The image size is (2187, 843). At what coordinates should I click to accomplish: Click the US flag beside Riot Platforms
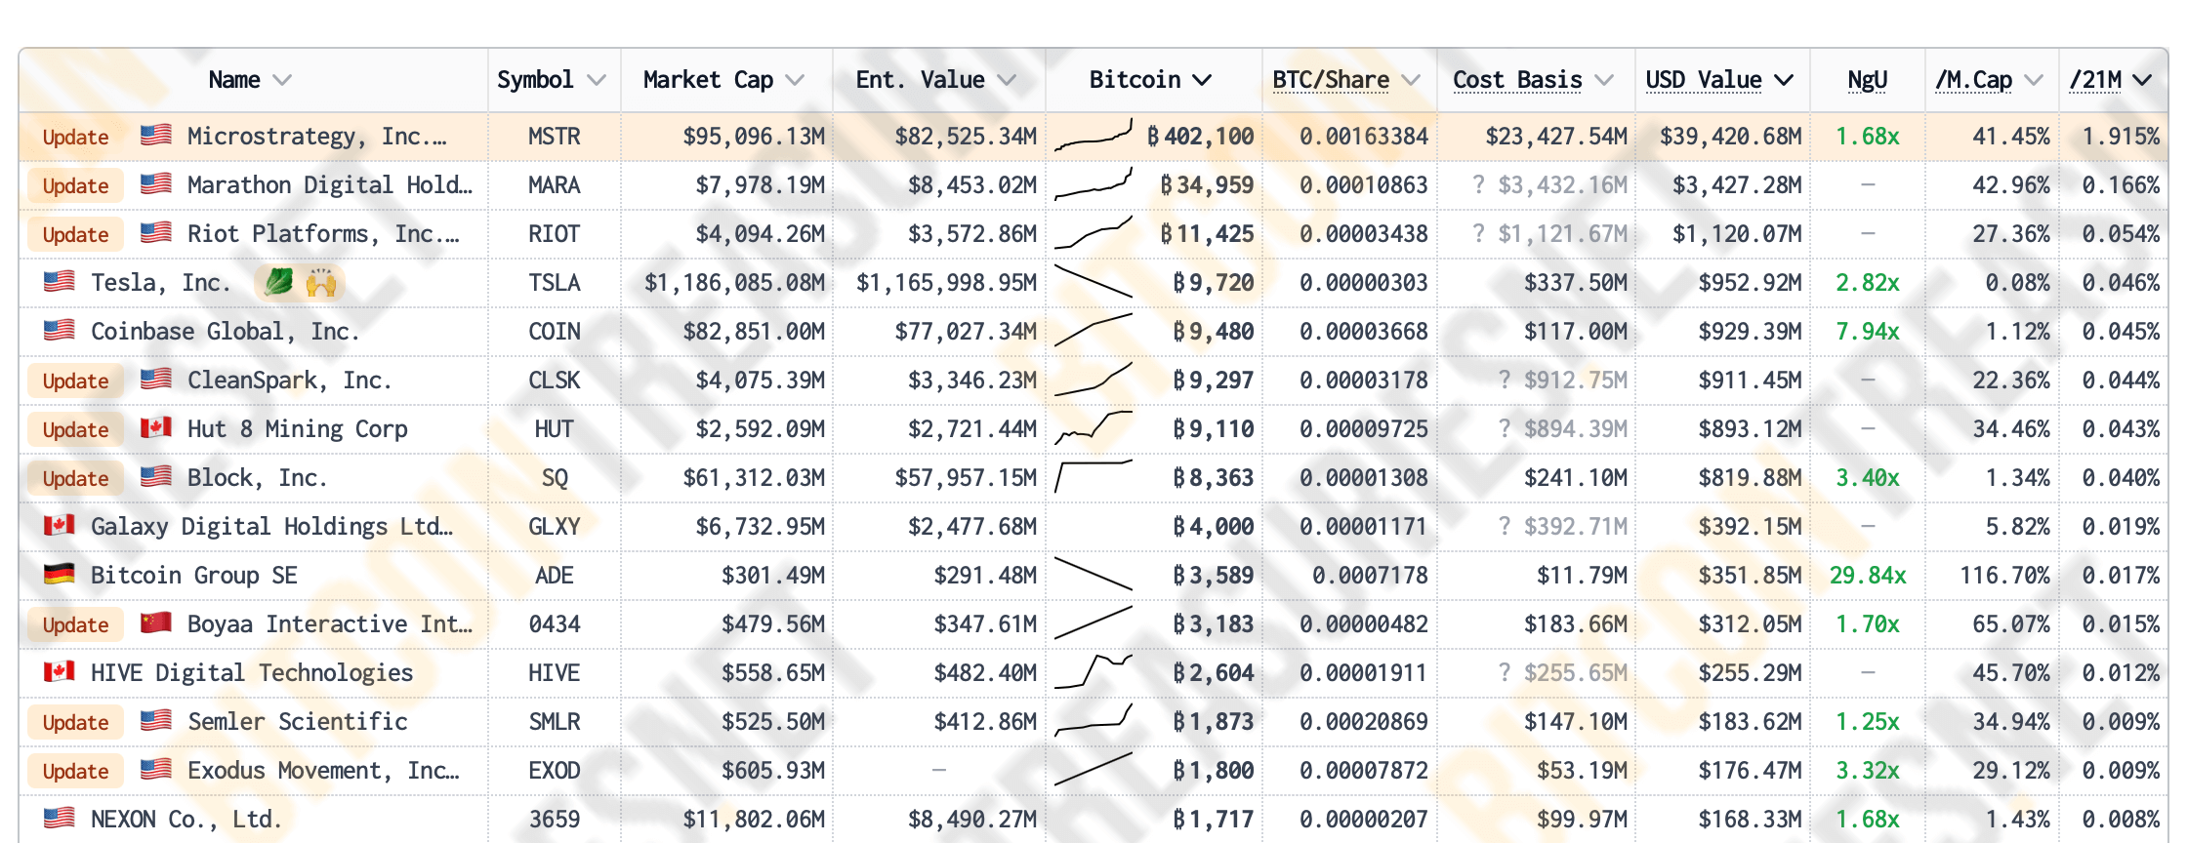coord(156,232)
